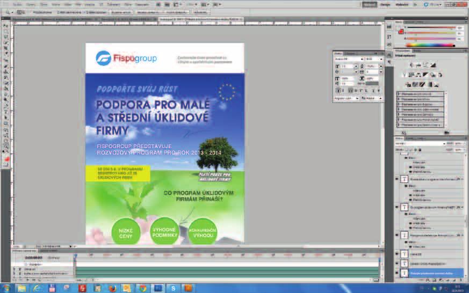Select the Lasso tool
The image size is (469, 293).
(6, 38)
